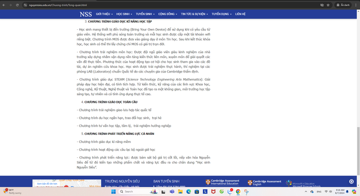Launch Microsoft Edge from taskbar
Screen dimensions: 360x196
(189, 192)
